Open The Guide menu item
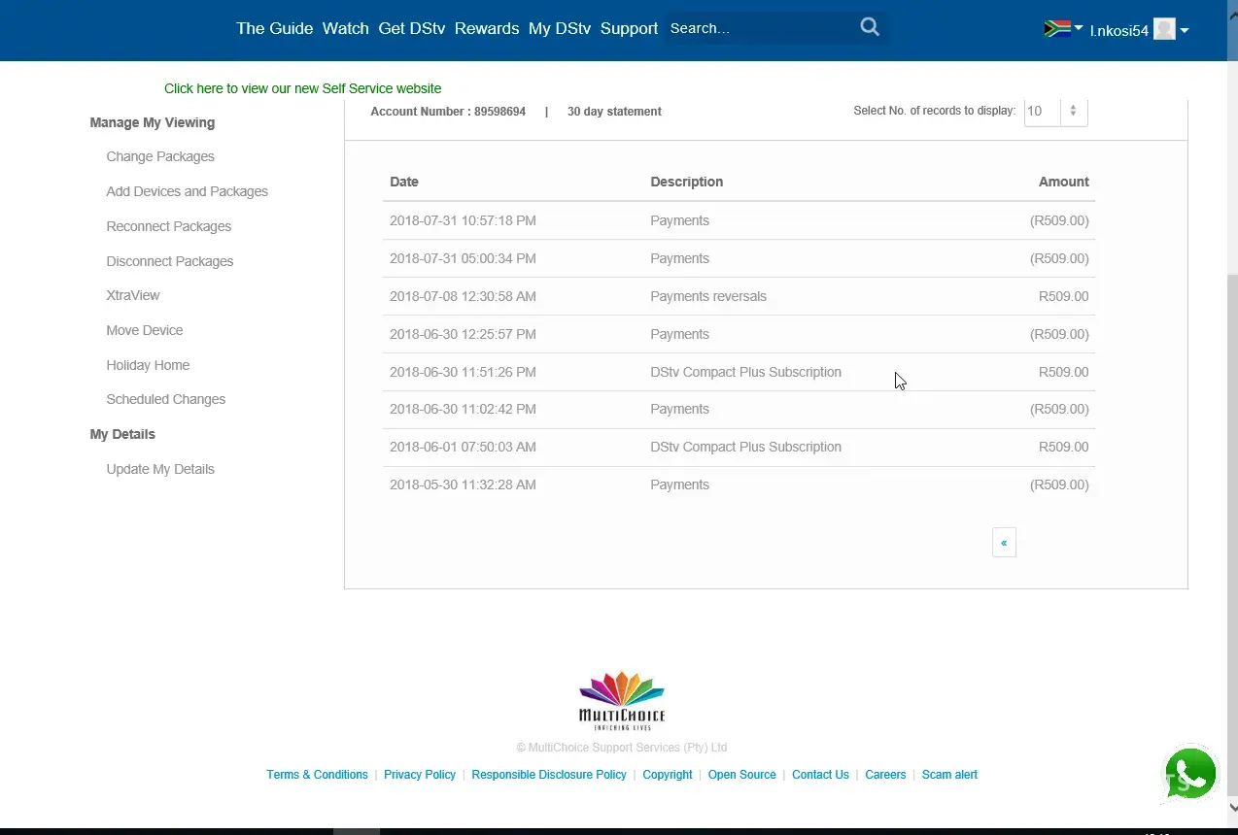Viewport: 1238px width, 835px height. 274,28
